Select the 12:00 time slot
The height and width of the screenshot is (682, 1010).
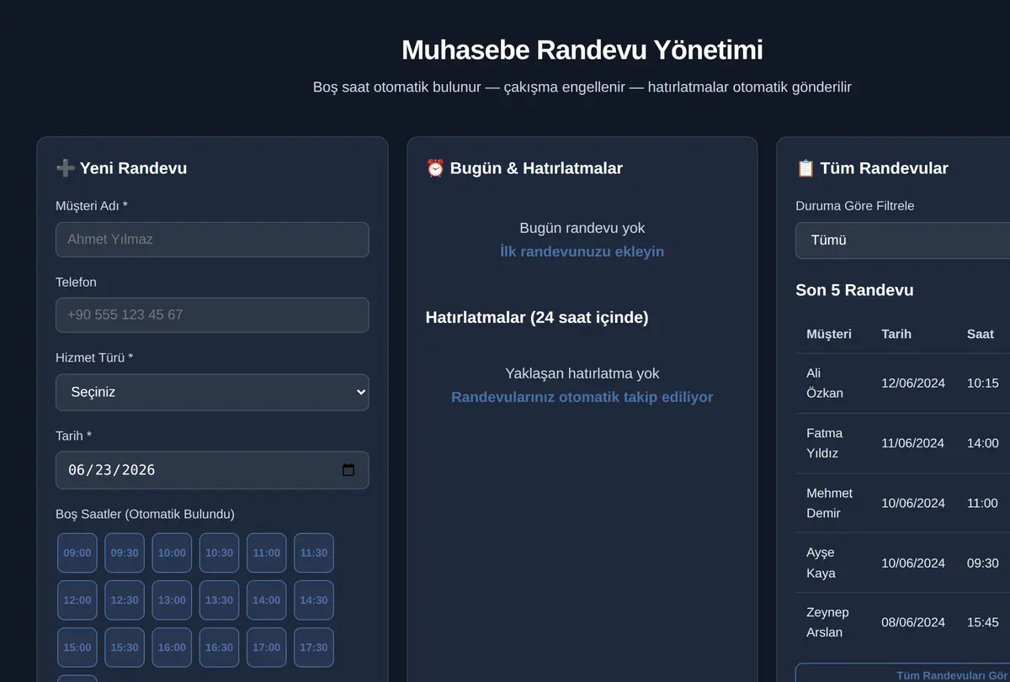77,600
